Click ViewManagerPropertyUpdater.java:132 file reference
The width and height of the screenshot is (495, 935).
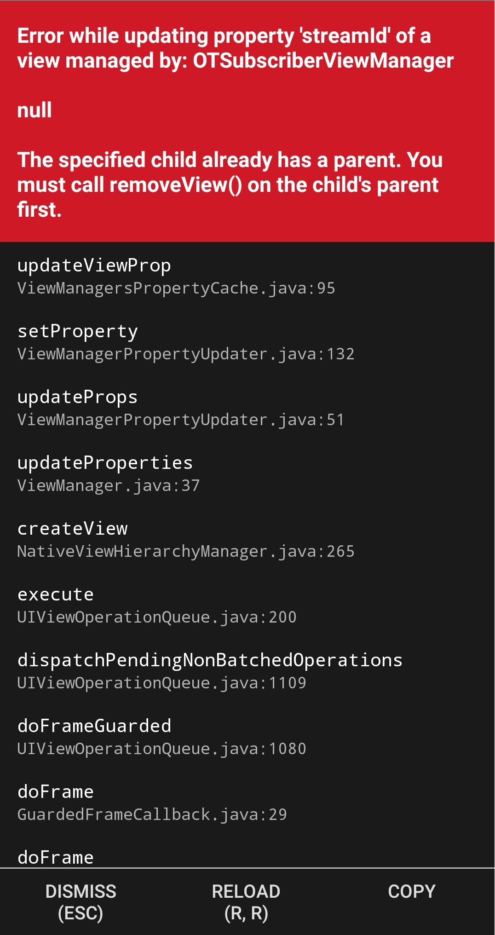[185, 353]
